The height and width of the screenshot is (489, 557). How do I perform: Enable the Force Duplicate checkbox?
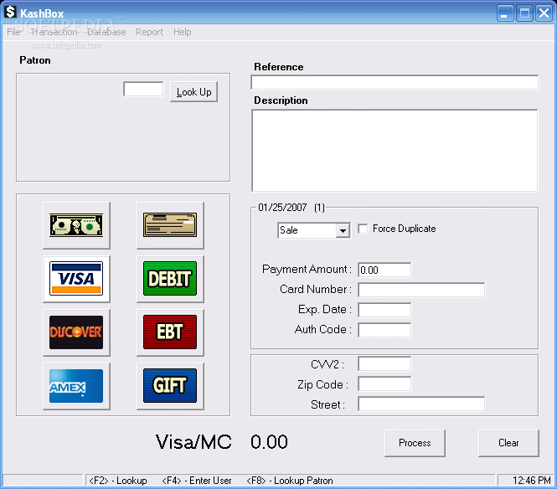click(363, 229)
